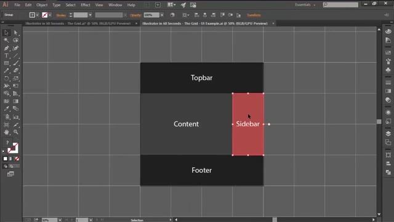Screen dimensions: 394x222
Task: Open the Layers panel icon
Action: [x=388, y=134]
